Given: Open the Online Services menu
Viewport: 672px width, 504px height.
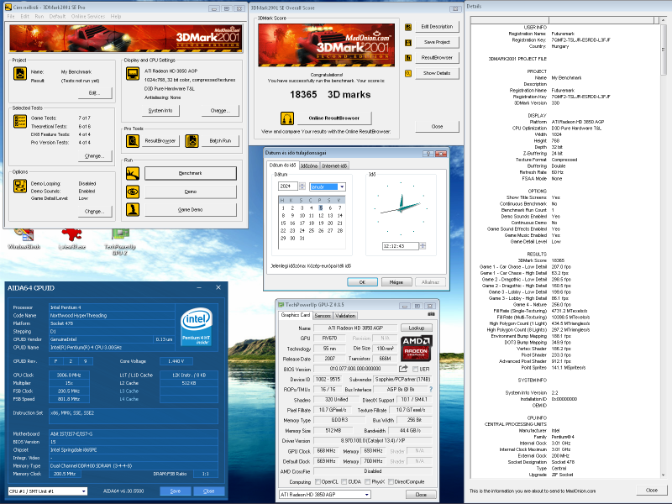Looking at the screenshot, I should (x=88, y=16).
